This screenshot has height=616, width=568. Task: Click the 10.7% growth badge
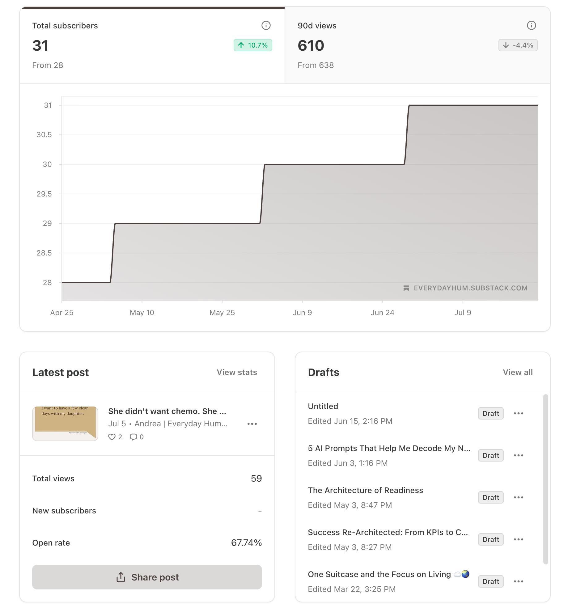point(253,45)
